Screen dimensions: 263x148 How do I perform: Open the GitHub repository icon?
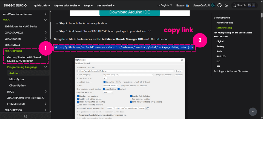pos(219,5)
